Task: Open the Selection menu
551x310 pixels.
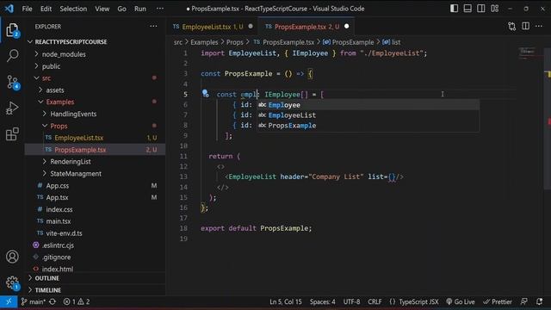Action: coord(73,9)
